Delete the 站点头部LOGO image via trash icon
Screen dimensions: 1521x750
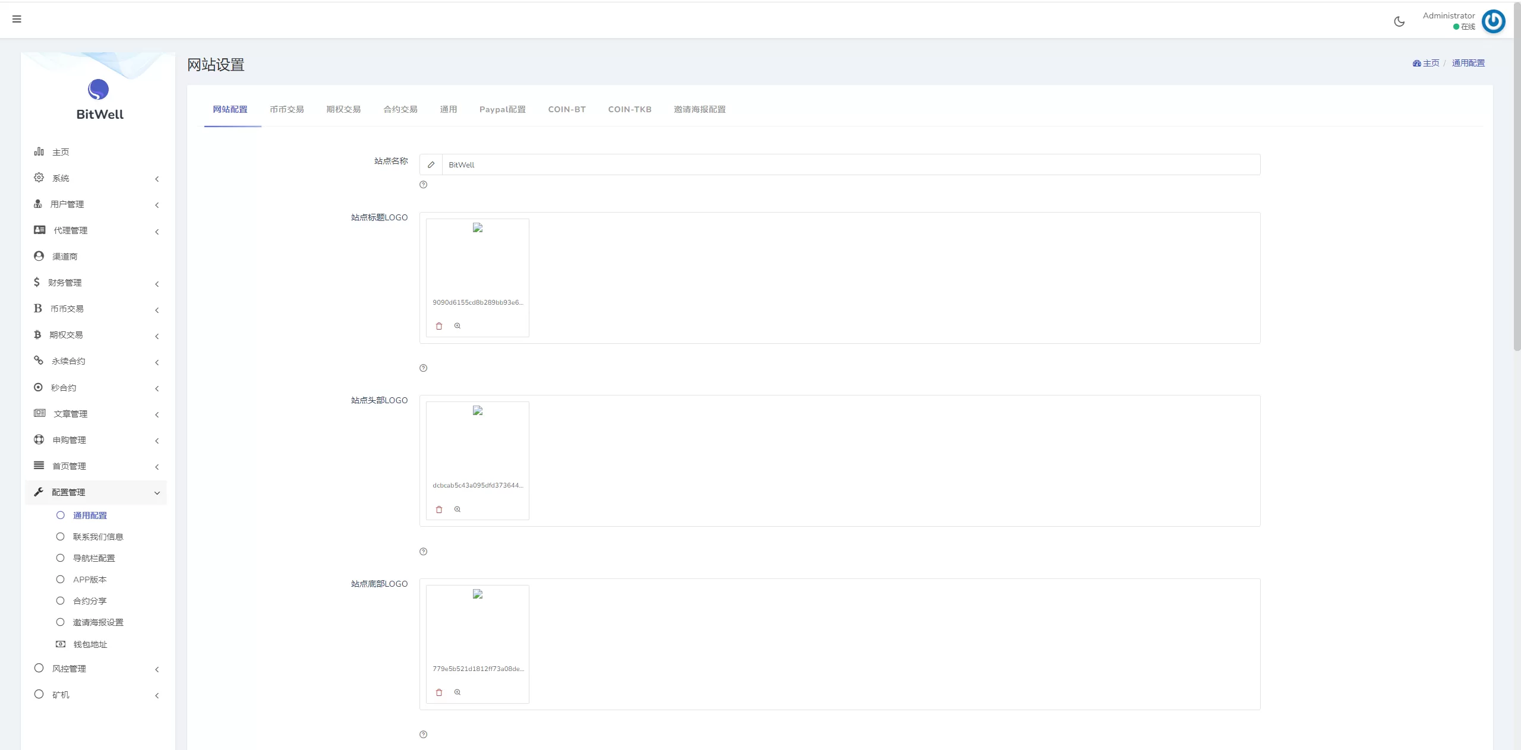click(x=439, y=510)
